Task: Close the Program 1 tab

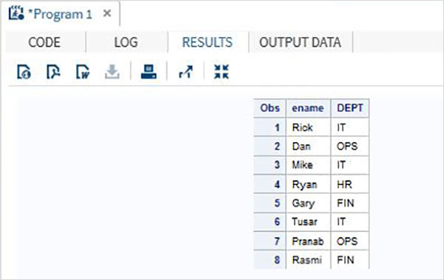Action: click(x=107, y=13)
